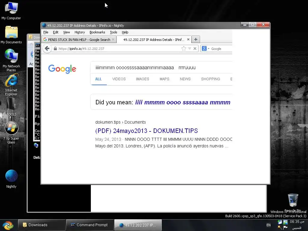Open My Computer desktop icon
This screenshot has width=308, height=231.
coord(11,11)
